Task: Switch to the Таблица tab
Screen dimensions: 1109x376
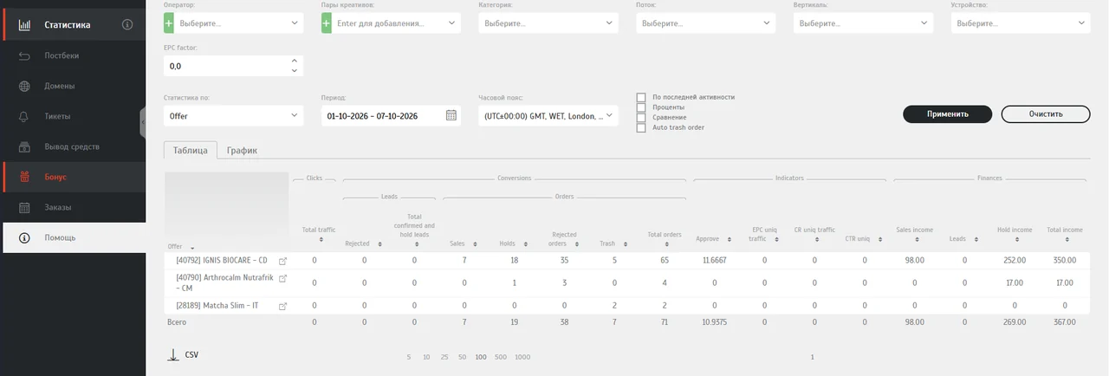Action: pyautogui.click(x=190, y=150)
